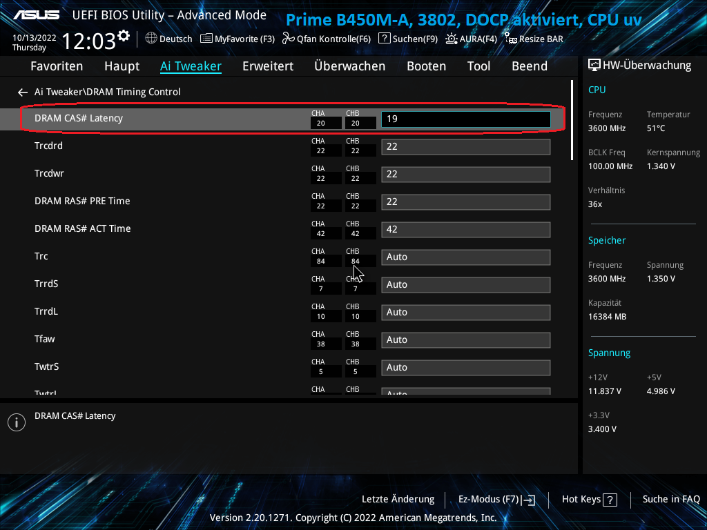The height and width of the screenshot is (530, 707).
Task: Click the +3.3V 3.400 V reading
Action: click(602, 429)
